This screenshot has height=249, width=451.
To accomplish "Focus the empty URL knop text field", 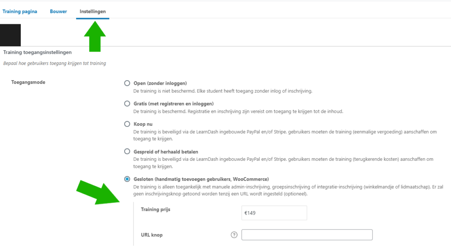I will 307,235.
